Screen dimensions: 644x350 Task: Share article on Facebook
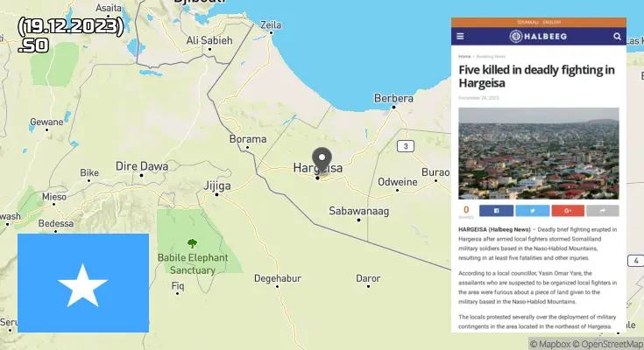(496, 211)
